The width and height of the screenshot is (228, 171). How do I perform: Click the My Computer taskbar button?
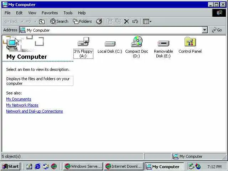click(164, 166)
